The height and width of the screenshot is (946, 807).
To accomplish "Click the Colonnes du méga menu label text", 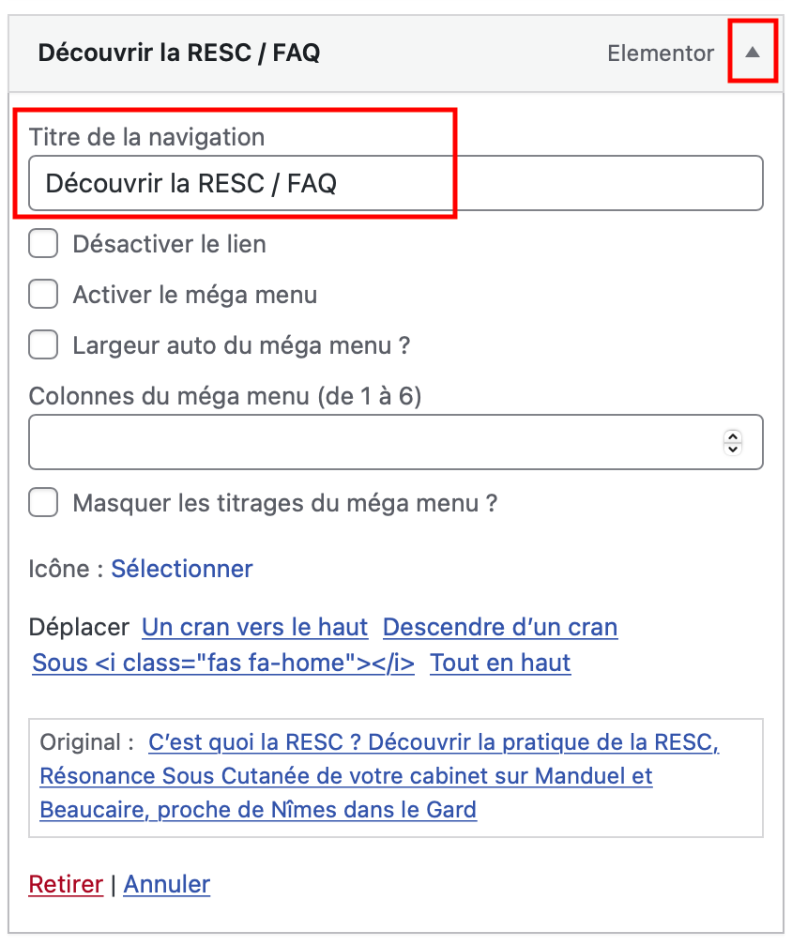I will (x=225, y=397).
